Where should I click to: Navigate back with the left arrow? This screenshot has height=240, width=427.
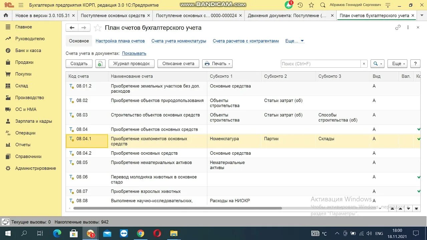point(72,28)
